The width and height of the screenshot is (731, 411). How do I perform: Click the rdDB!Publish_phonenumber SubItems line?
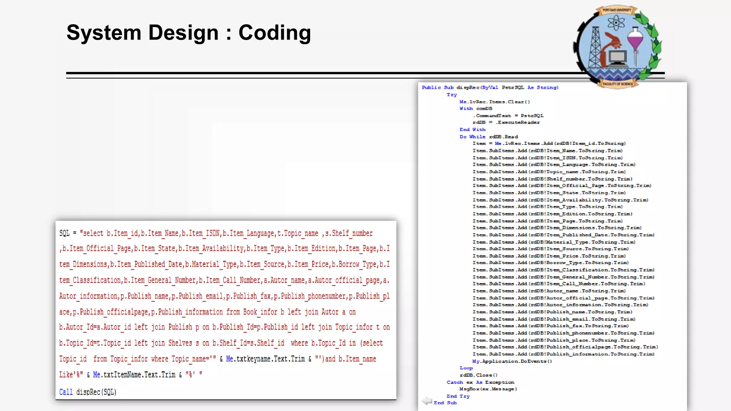point(563,333)
